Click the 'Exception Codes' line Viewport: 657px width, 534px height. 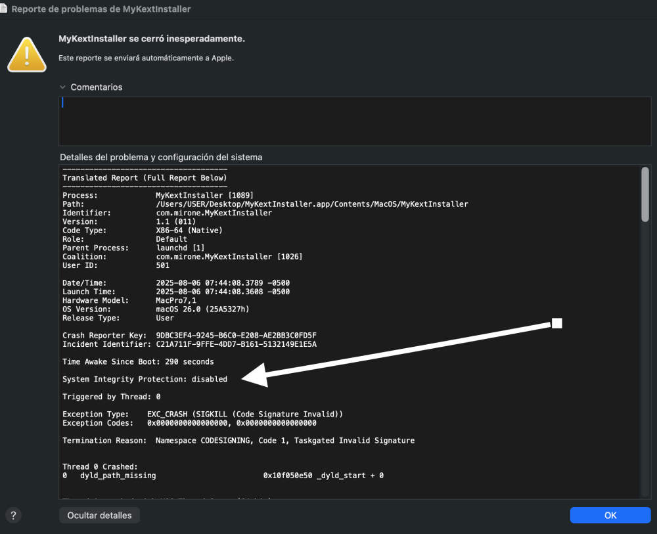click(189, 423)
